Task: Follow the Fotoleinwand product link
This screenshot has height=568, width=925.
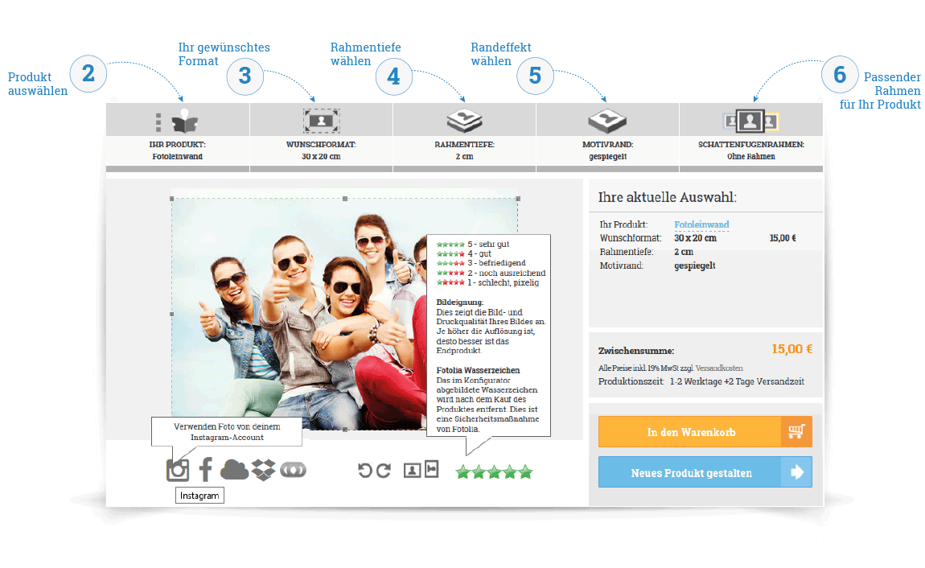Action: (701, 225)
